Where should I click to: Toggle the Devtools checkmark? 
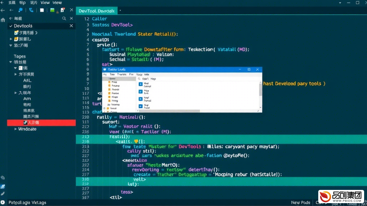tap(11, 26)
